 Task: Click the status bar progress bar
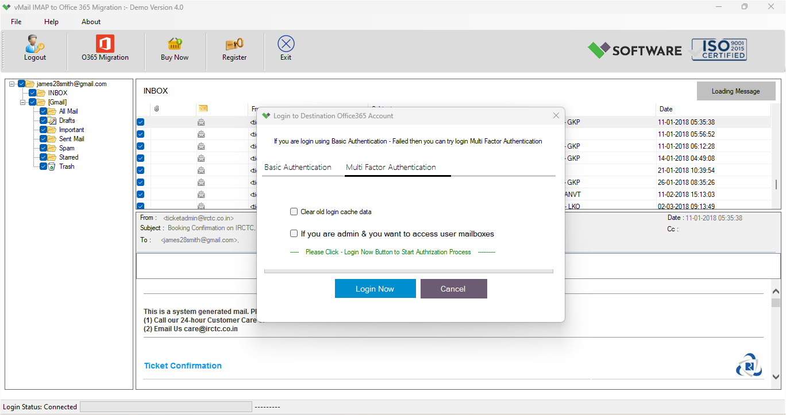[166, 407]
